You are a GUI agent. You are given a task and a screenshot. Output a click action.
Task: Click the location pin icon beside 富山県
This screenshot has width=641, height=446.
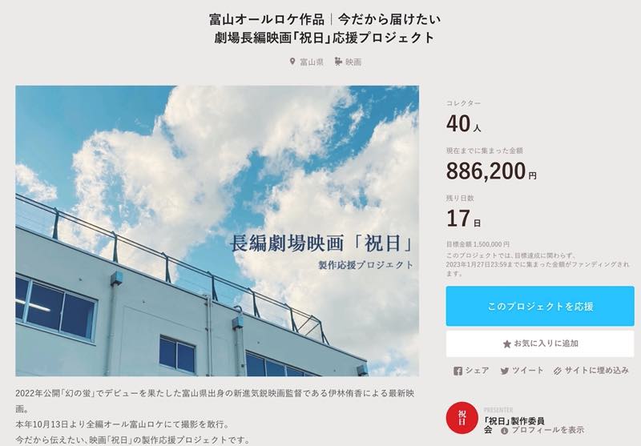[x=292, y=62]
